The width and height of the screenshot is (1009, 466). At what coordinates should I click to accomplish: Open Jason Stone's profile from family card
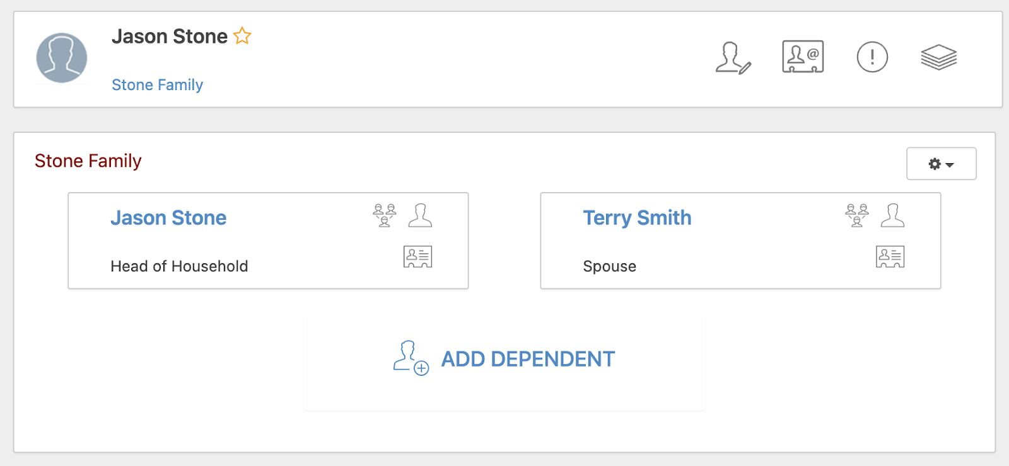pos(168,218)
